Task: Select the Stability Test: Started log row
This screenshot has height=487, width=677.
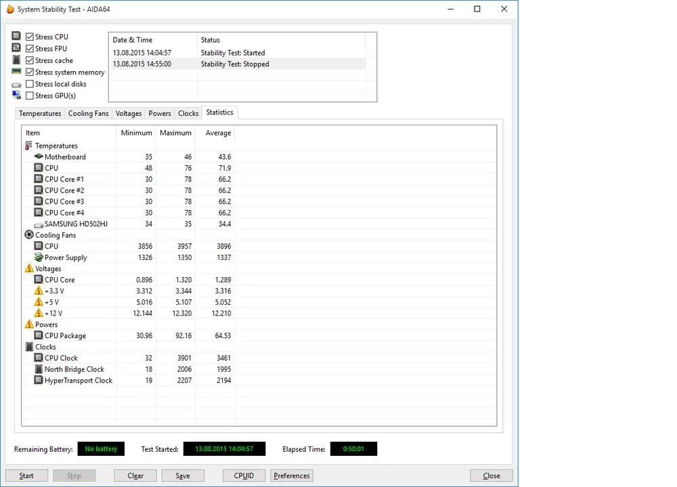Action: (x=237, y=53)
